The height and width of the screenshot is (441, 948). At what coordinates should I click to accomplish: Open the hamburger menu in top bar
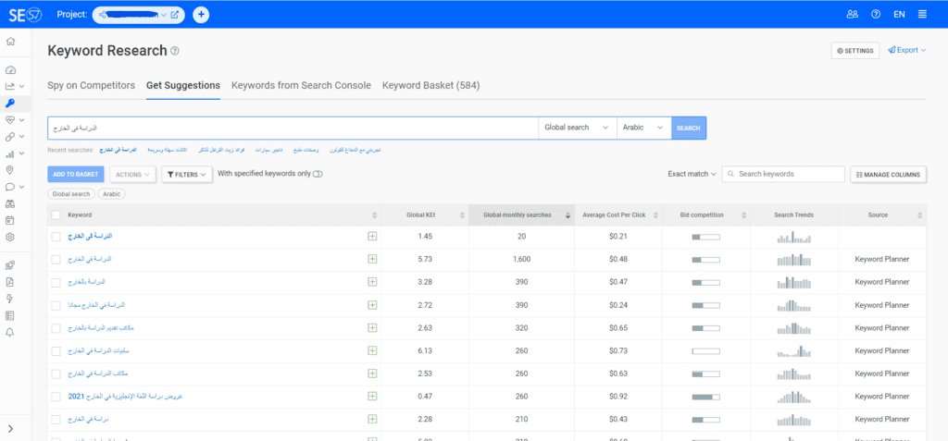[922, 15]
